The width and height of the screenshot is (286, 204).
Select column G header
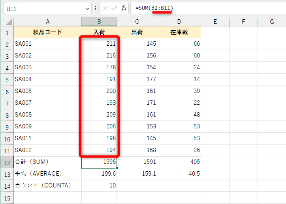tap(272, 22)
